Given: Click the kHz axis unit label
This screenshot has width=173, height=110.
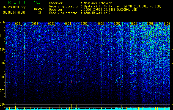Looking at the screenshot, I should coord(2,22).
